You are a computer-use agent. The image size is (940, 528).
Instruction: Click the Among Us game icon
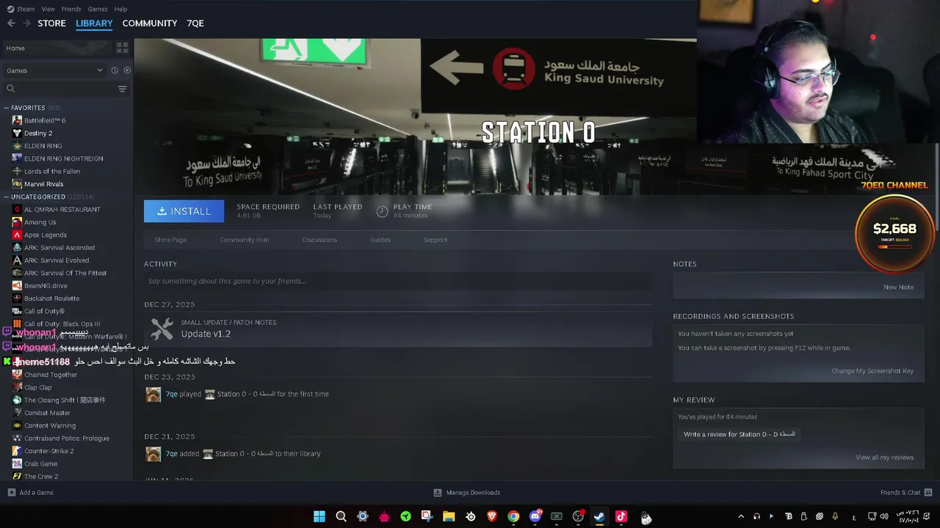(17, 222)
